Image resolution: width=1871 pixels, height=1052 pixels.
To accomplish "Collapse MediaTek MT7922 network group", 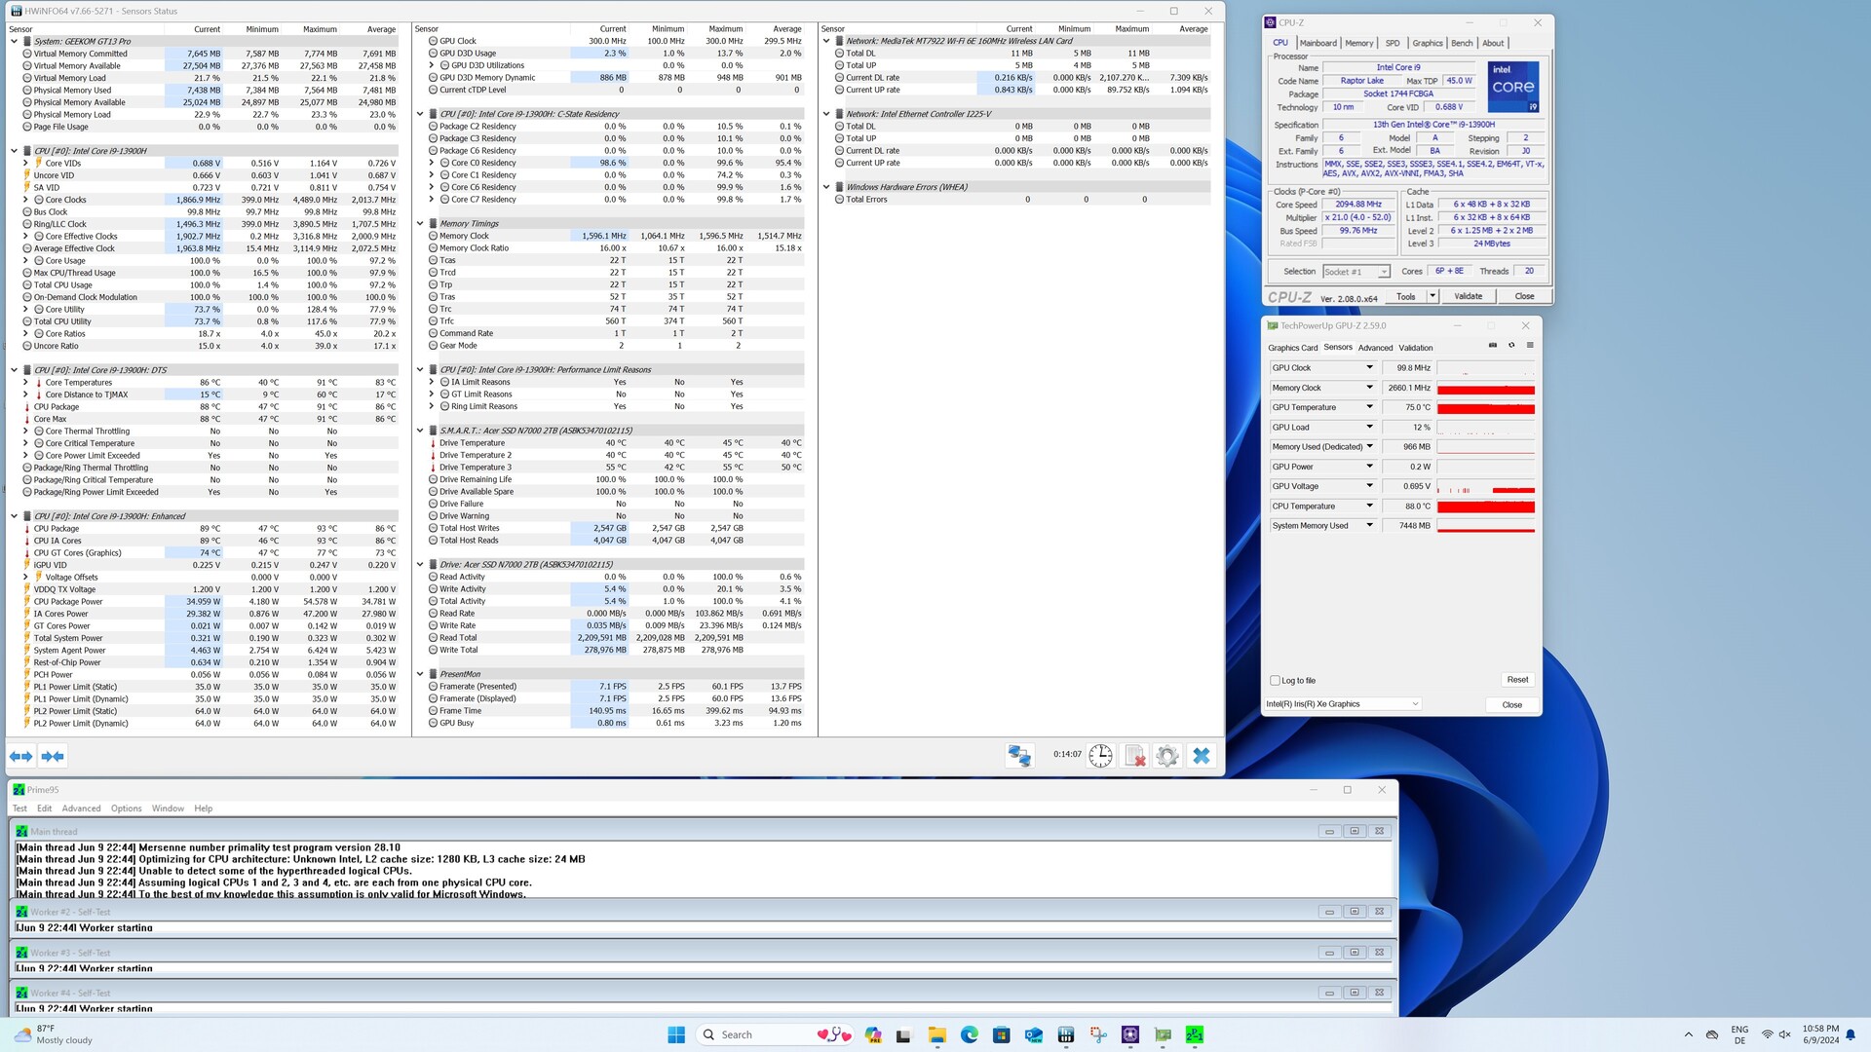I will [826, 41].
